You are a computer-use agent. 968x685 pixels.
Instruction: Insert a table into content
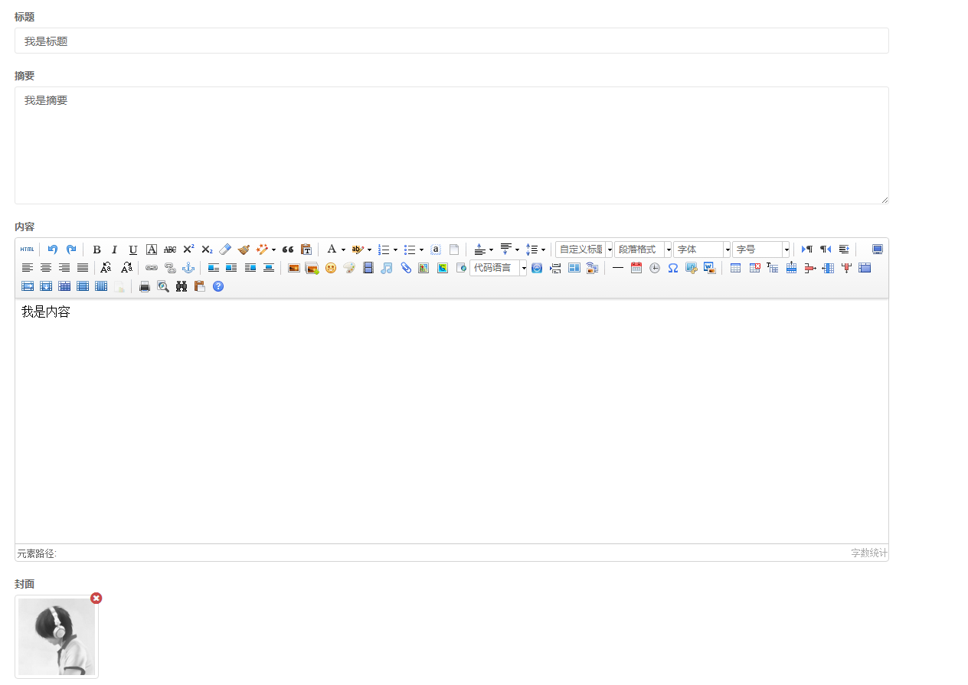pyautogui.click(x=736, y=268)
